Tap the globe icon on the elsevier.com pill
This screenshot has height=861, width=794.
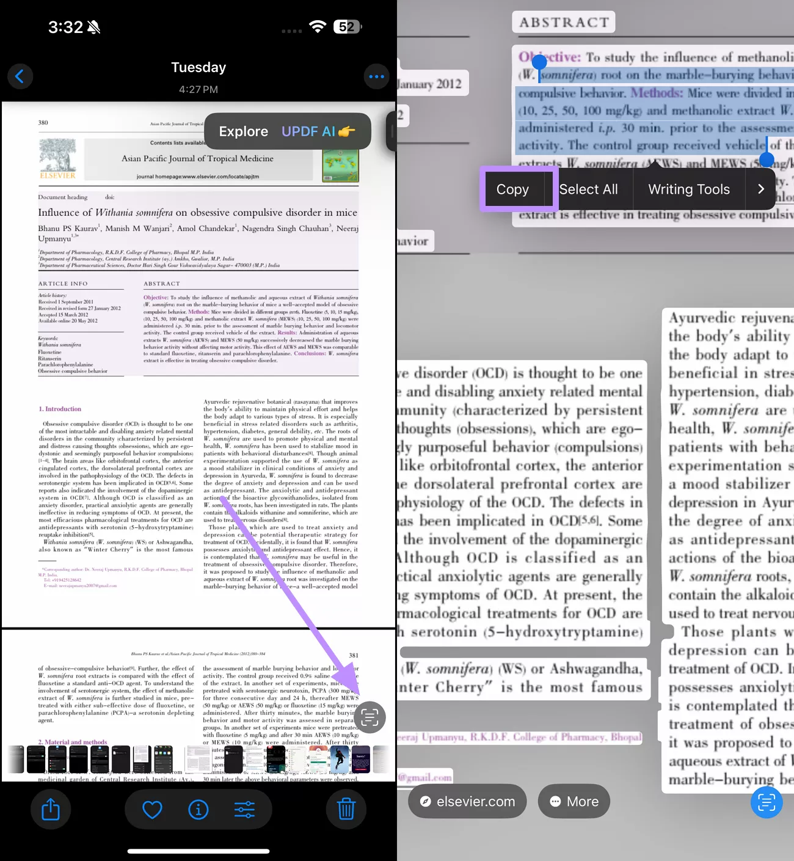click(x=426, y=801)
